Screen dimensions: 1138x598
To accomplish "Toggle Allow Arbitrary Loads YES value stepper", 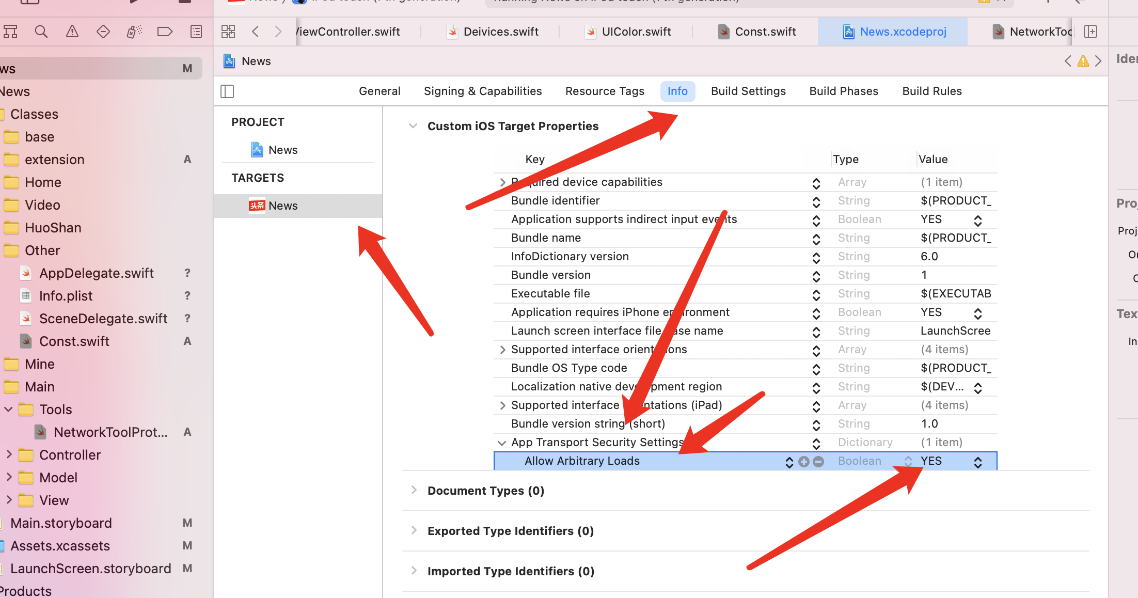I will (x=978, y=462).
